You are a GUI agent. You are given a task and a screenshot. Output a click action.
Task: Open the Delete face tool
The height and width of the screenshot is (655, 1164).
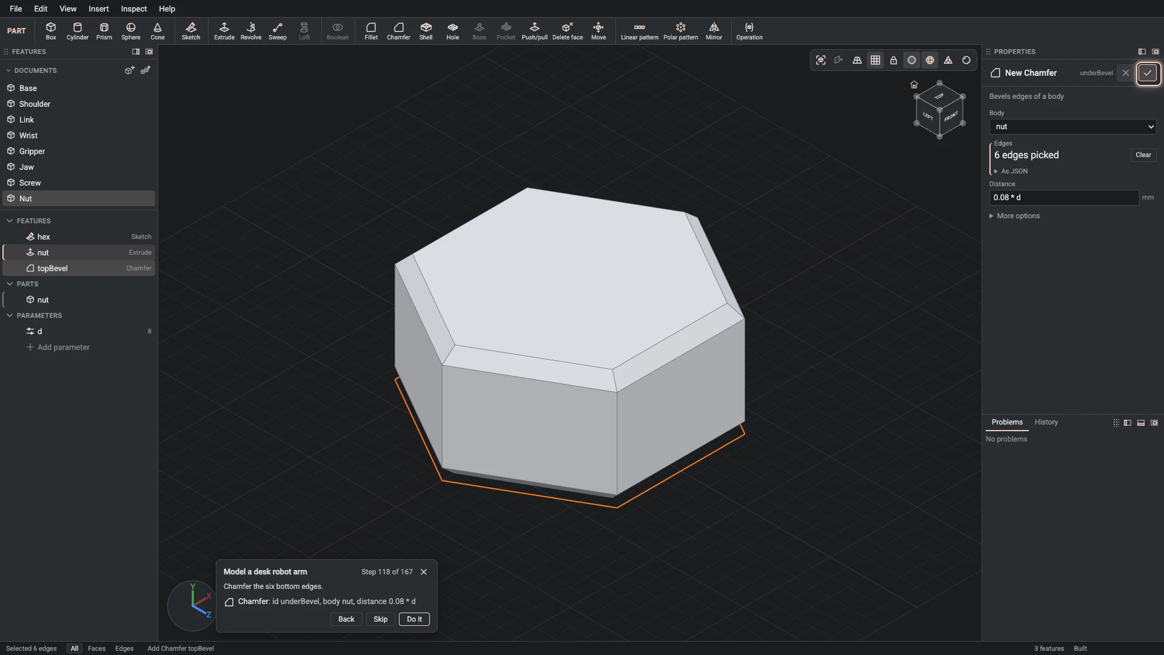tap(567, 31)
